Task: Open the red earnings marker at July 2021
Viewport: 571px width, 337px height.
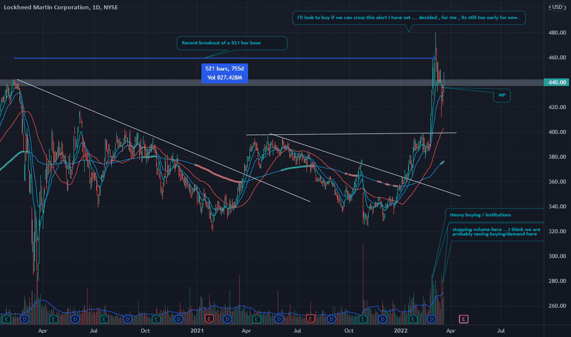Action: point(310,319)
